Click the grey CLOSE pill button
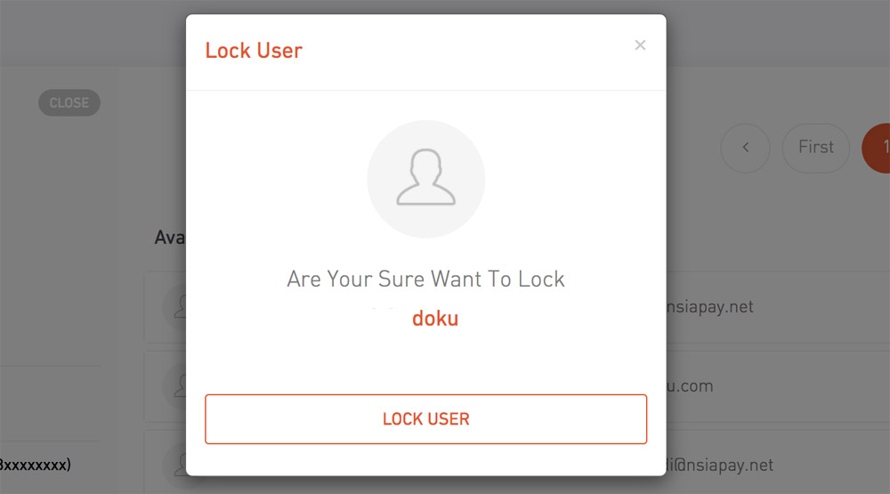 coord(69,102)
